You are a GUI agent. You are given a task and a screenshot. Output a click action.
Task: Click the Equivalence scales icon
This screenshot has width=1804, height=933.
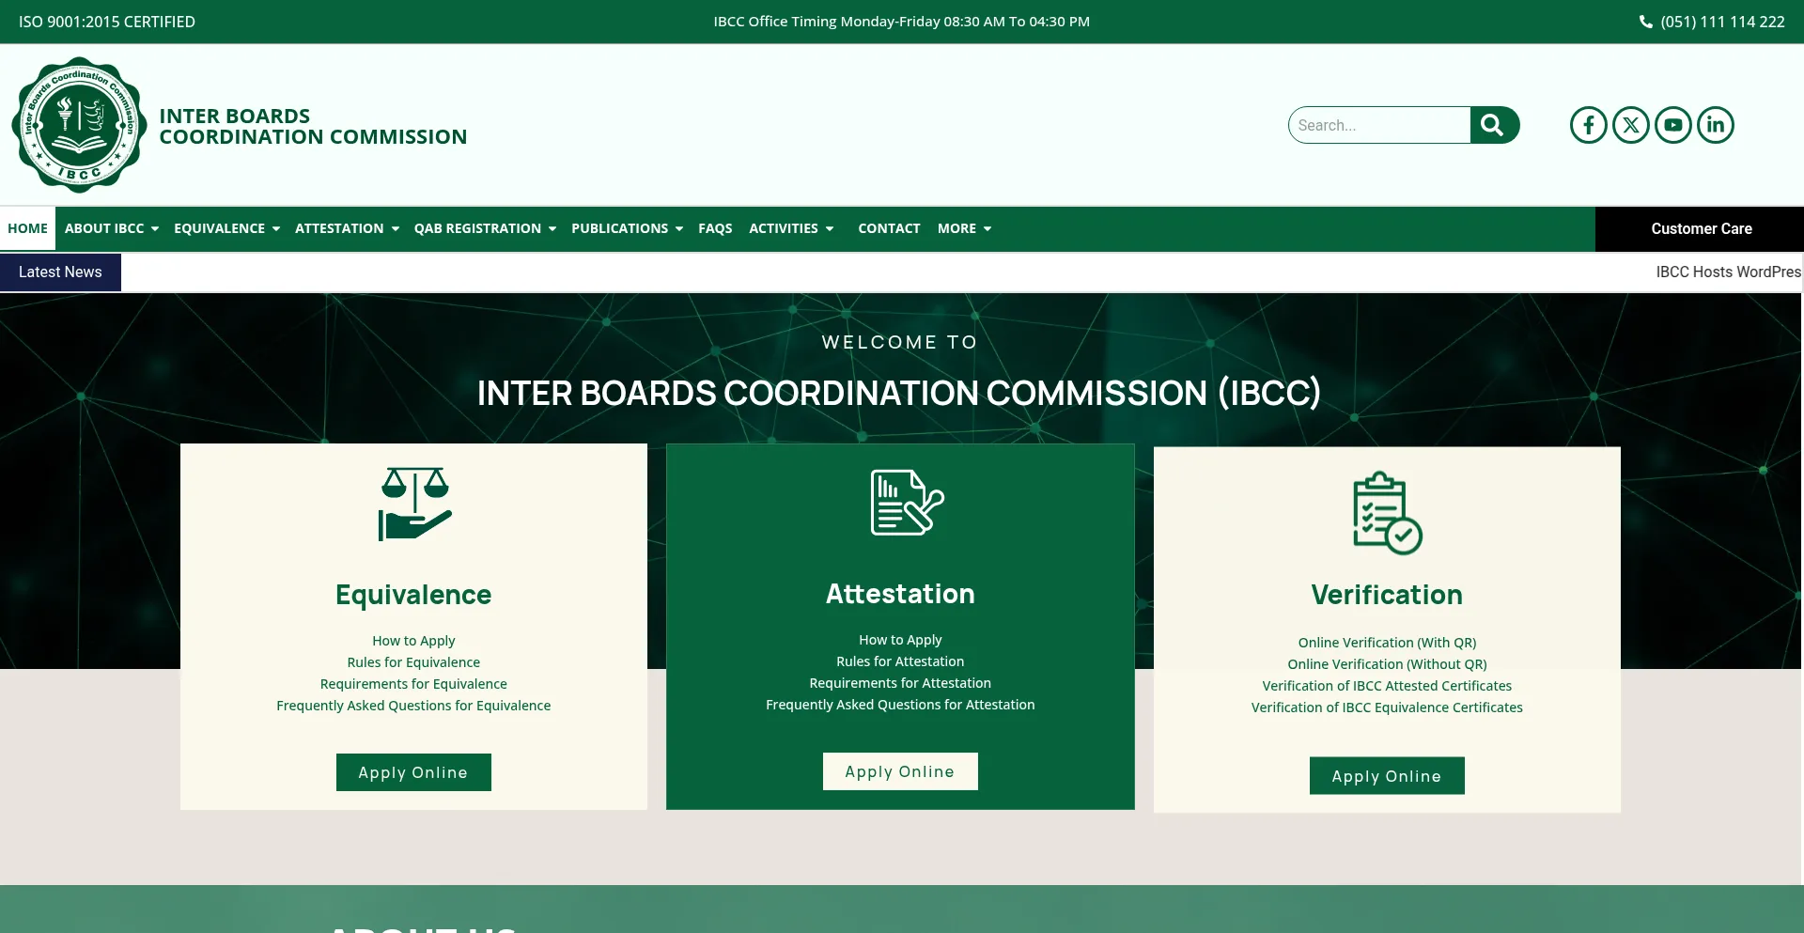pyautogui.click(x=414, y=504)
